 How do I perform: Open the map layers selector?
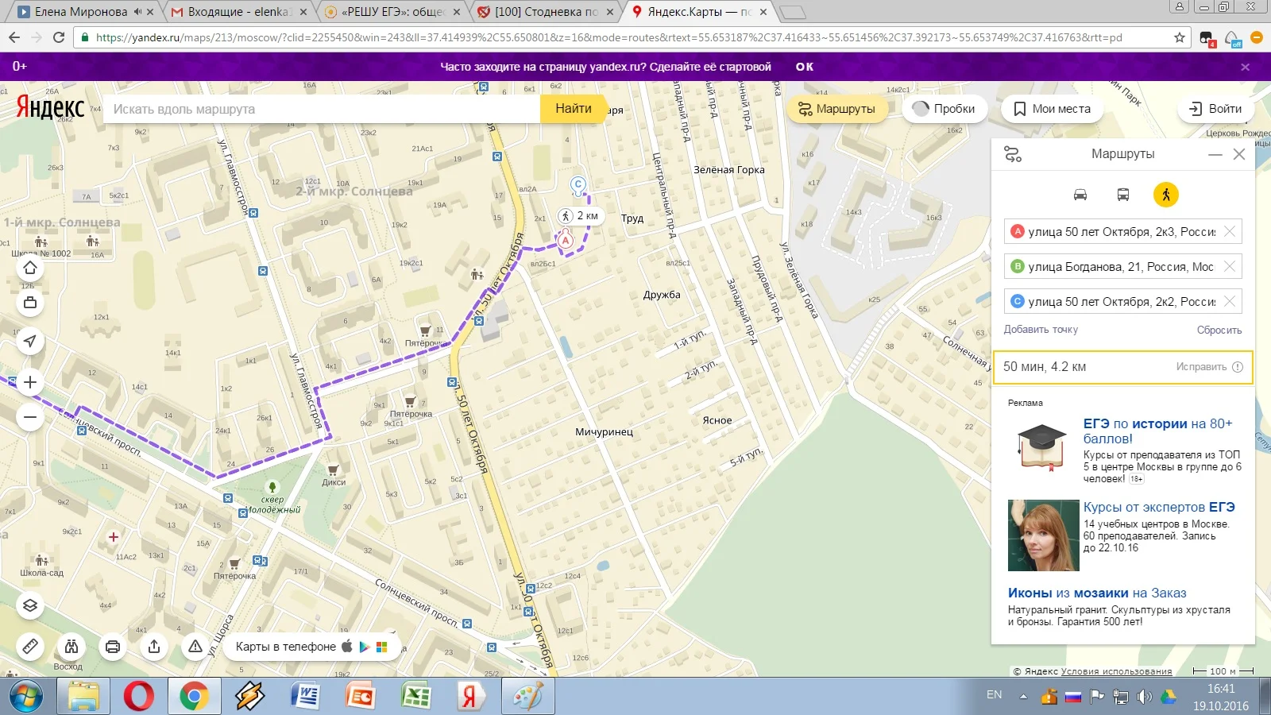click(30, 605)
